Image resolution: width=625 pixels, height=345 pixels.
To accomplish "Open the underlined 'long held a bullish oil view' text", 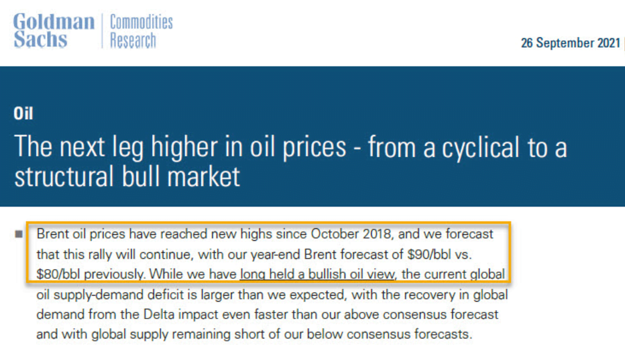I will [x=317, y=275].
